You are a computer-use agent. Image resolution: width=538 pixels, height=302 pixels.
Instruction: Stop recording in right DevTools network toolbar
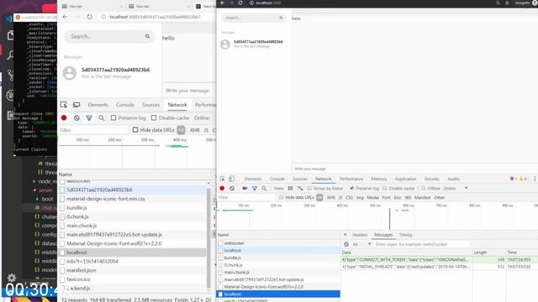click(222, 188)
